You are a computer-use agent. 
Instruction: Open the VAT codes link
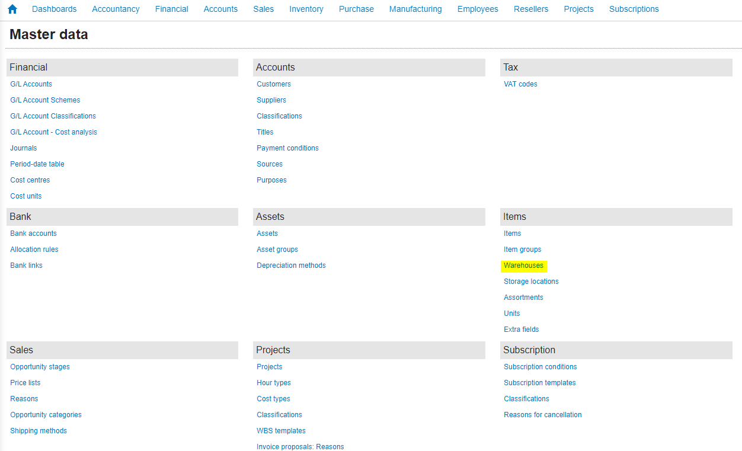[x=520, y=84]
